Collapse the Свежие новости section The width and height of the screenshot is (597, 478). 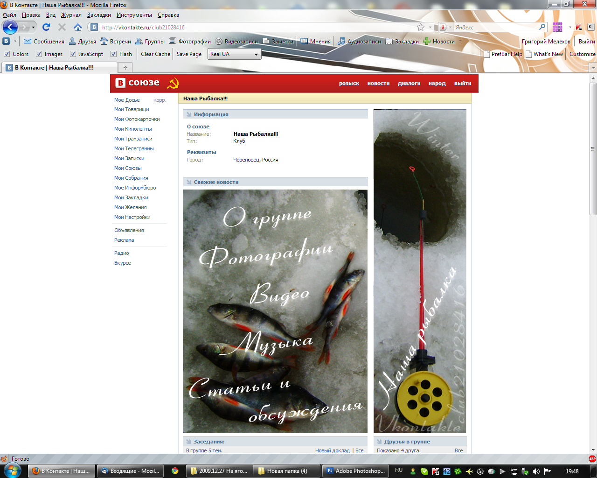(189, 182)
